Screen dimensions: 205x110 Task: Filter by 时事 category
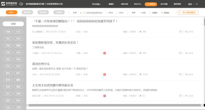[8, 32]
